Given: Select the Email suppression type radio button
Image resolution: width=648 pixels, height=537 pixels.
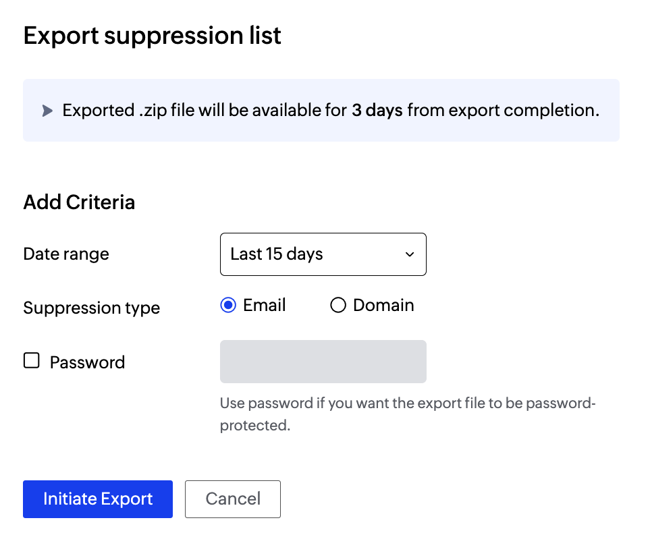Looking at the screenshot, I should 228,306.
